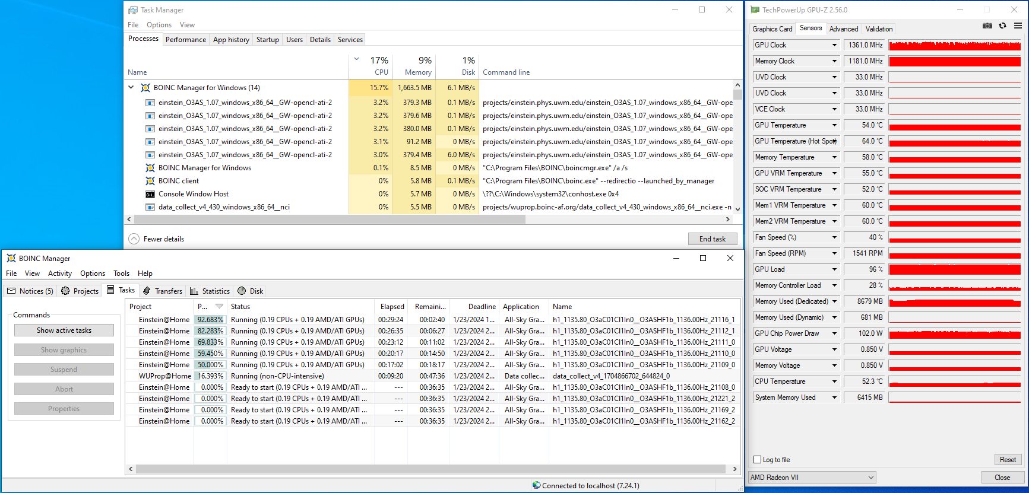Viewport: 1029px width, 493px height.
Task: Click the Task Manager horizontal scrollbar thumb
Action: click(x=330, y=219)
